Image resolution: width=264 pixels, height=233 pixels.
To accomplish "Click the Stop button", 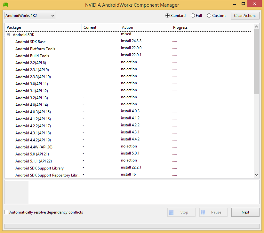I will point(181,212).
